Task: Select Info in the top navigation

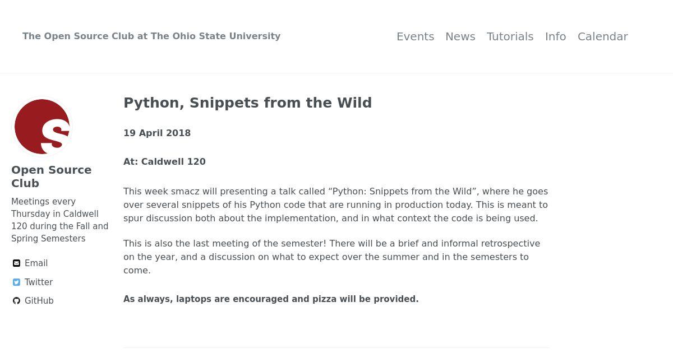Action: point(555,36)
